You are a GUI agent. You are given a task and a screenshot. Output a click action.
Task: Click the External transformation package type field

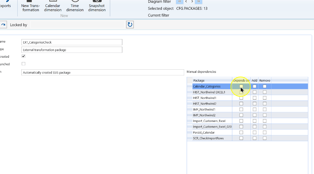tap(72, 50)
